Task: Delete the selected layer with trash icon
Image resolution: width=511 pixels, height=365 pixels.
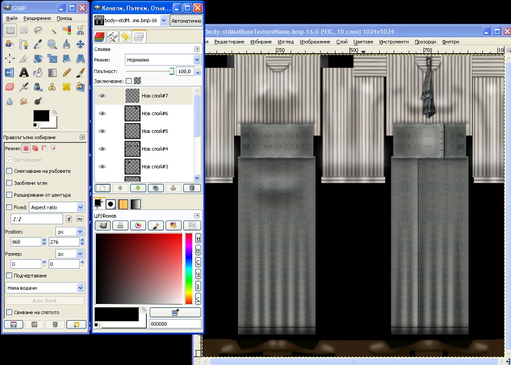Action: tap(192, 188)
